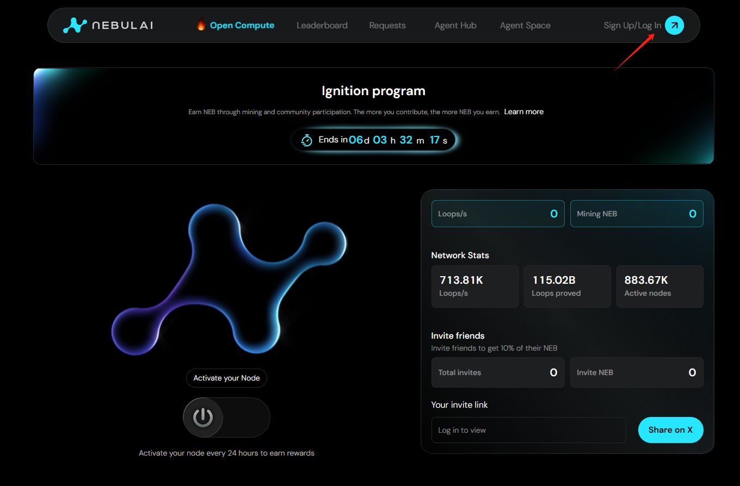
Task: Go to the Requests menu item
Action: [x=387, y=26]
